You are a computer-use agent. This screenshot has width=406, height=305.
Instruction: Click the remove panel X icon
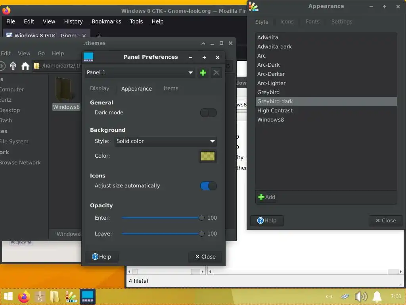click(216, 73)
